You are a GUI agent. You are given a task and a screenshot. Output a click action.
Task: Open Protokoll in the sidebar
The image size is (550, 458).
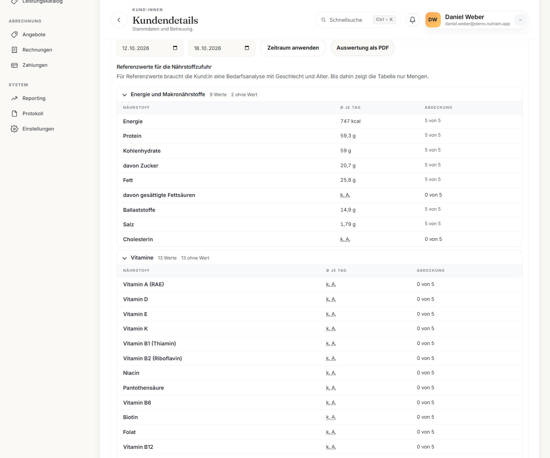(x=33, y=113)
